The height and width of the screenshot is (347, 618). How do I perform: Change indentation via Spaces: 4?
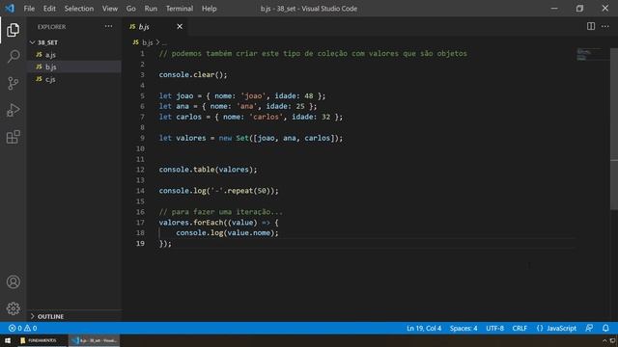pos(463,328)
